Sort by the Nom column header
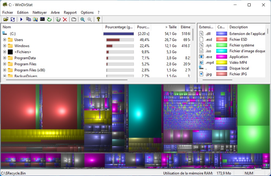 click(x=52, y=27)
